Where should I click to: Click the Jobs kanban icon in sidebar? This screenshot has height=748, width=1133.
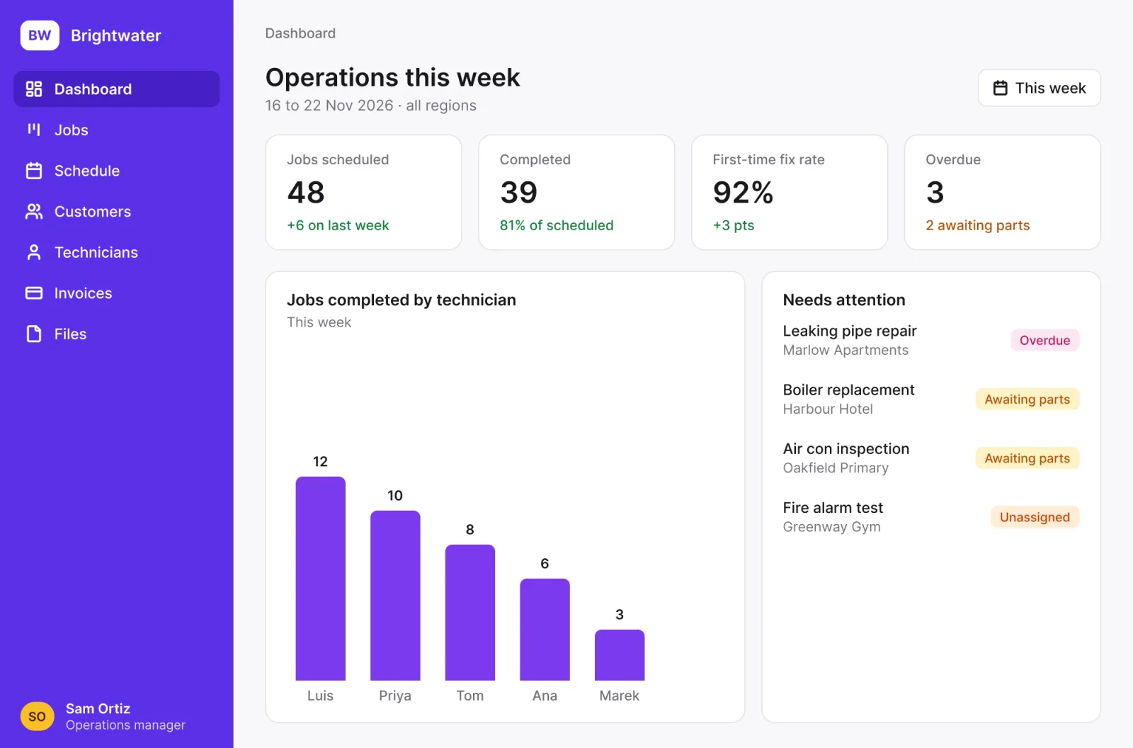(x=34, y=130)
